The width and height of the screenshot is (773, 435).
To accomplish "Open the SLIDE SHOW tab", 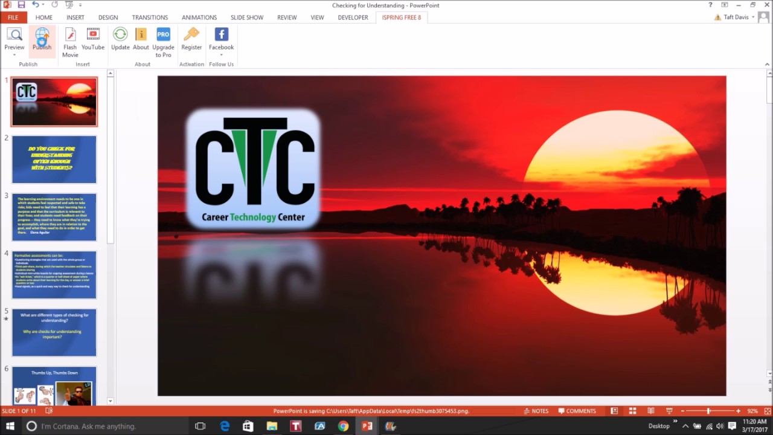I will point(247,18).
